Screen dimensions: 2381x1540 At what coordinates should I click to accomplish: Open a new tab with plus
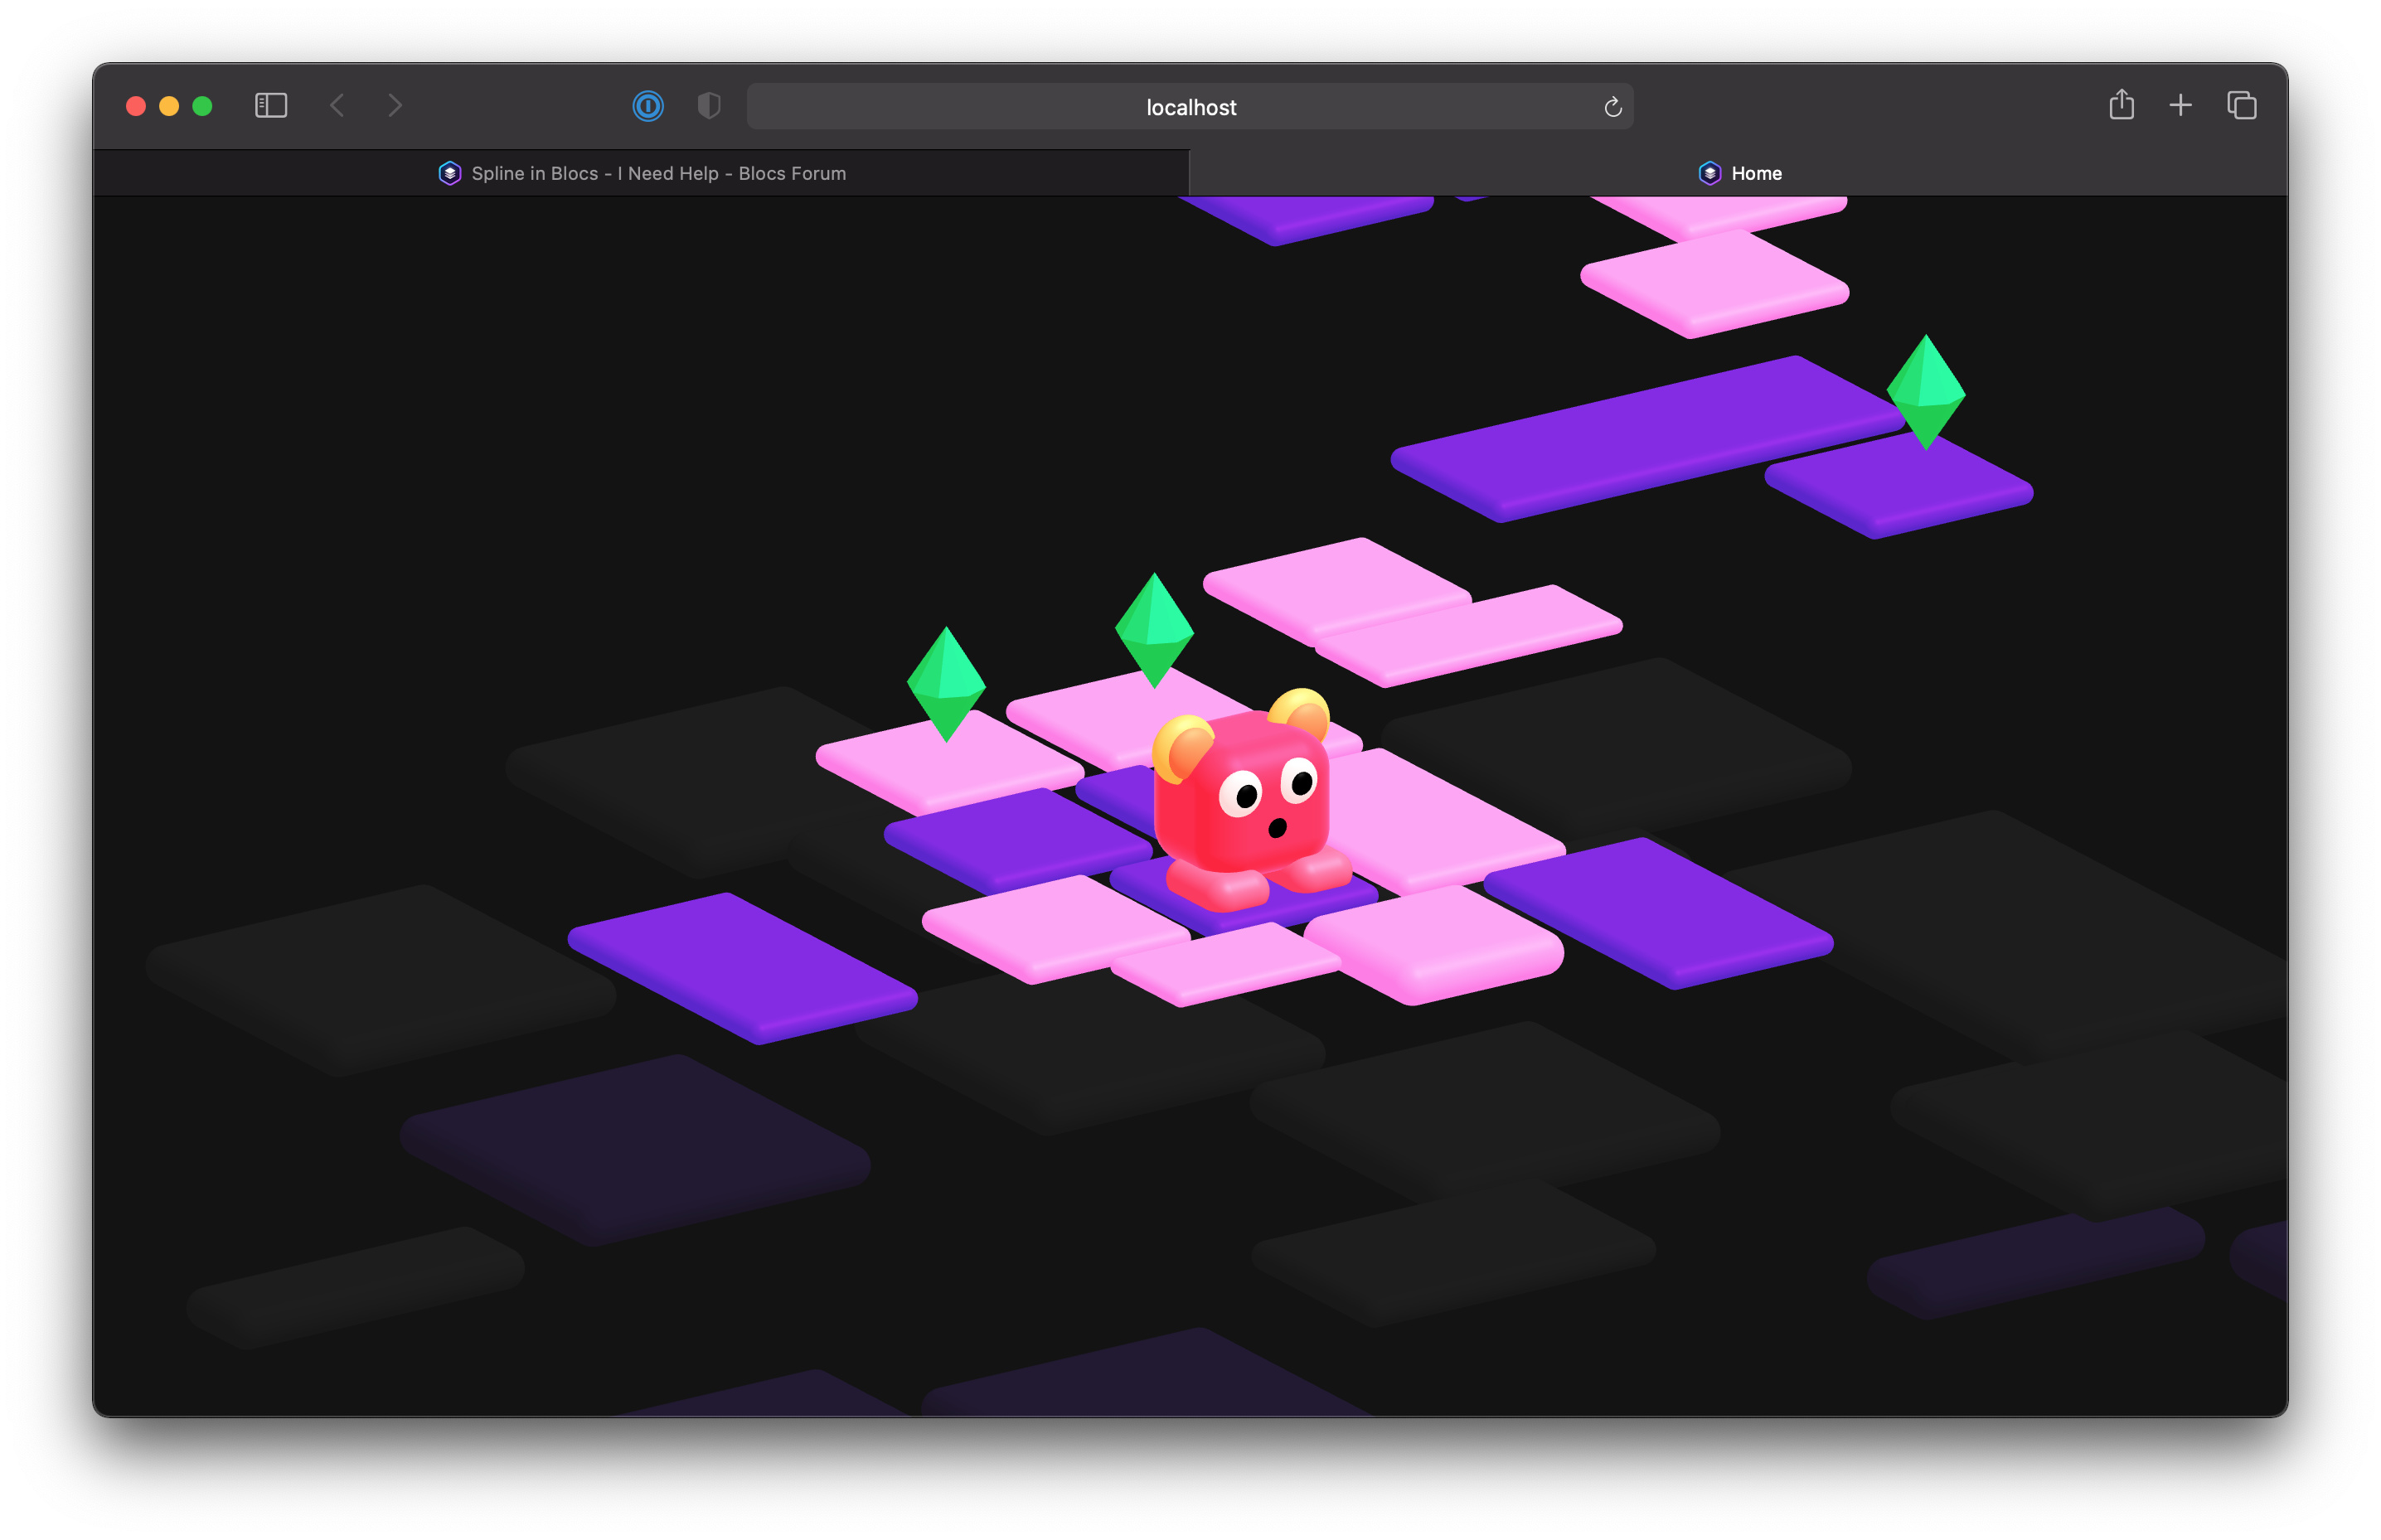pyautogui.click(x=2180, y=105)
